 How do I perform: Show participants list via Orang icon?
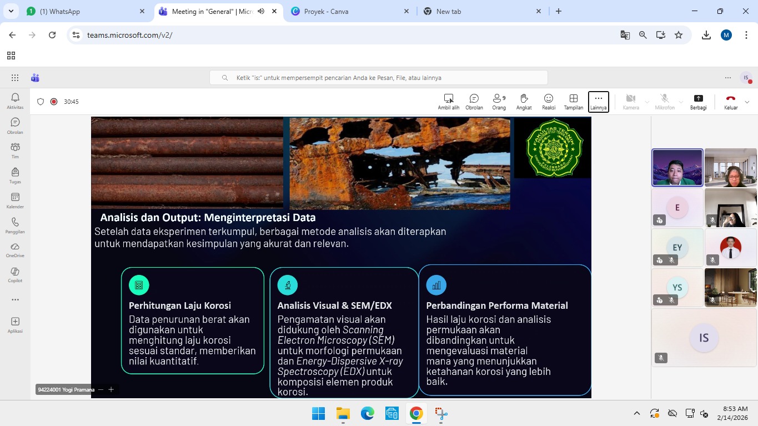[x=499, y=101]
